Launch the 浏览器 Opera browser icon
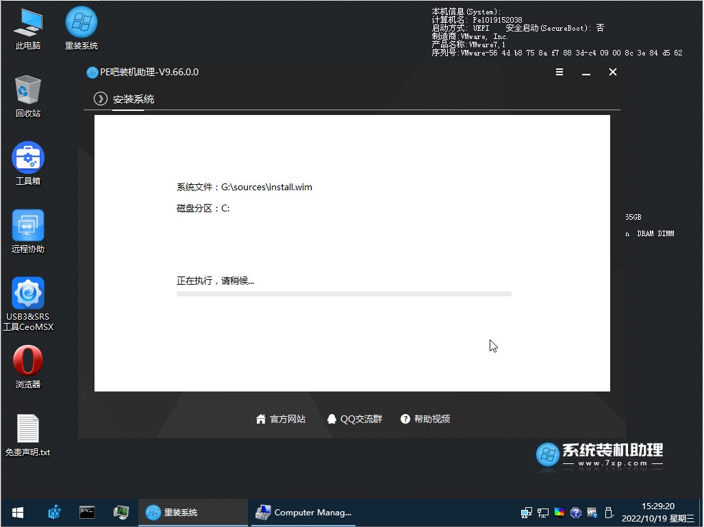The image size is (704, 527). (28, 366)
